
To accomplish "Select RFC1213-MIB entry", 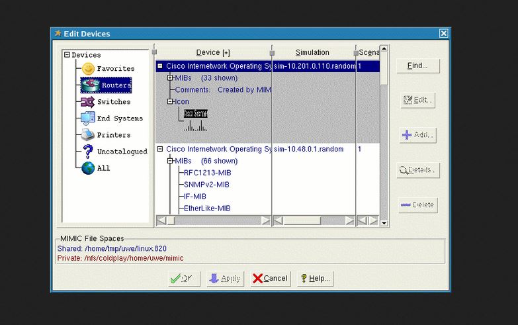I will pos(208,173).
